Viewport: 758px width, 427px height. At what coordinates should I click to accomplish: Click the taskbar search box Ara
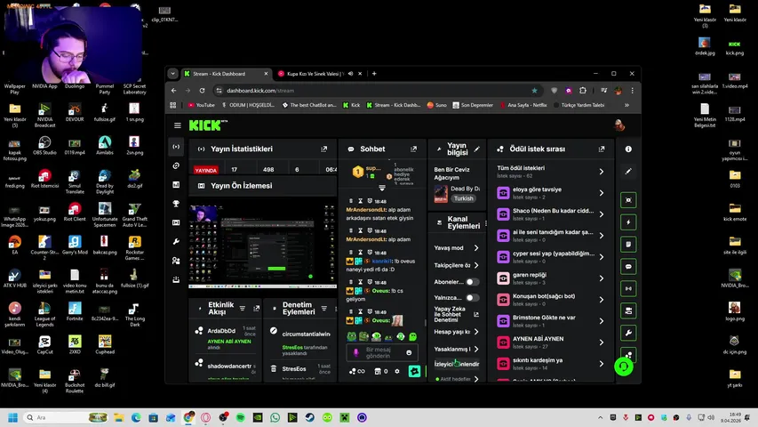point(65,417)
